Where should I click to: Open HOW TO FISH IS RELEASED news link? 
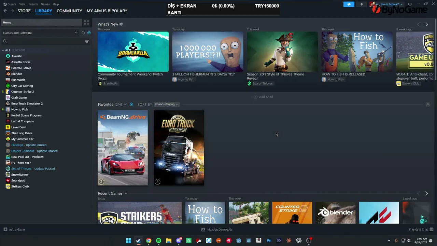[343, 74]
